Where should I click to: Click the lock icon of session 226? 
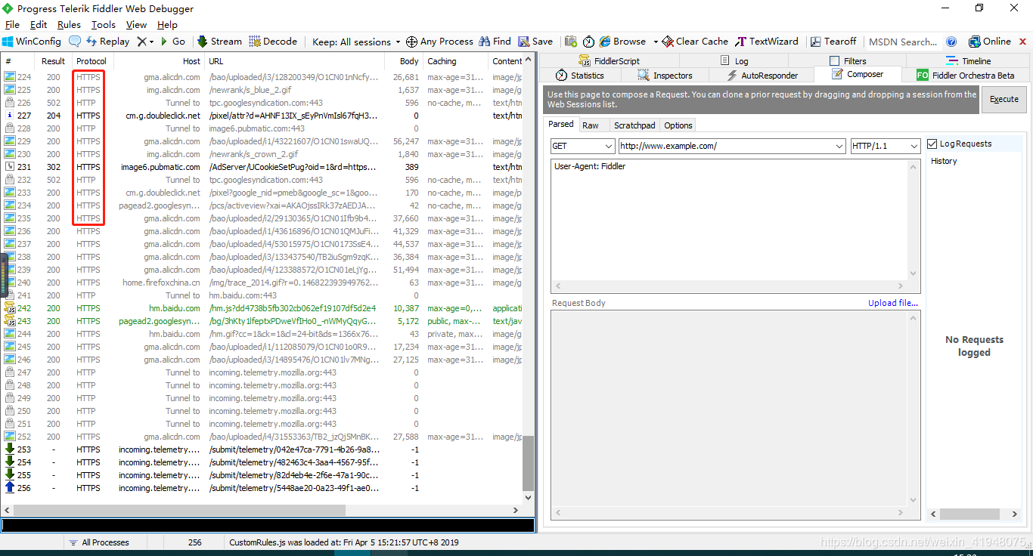coord(10,103)
